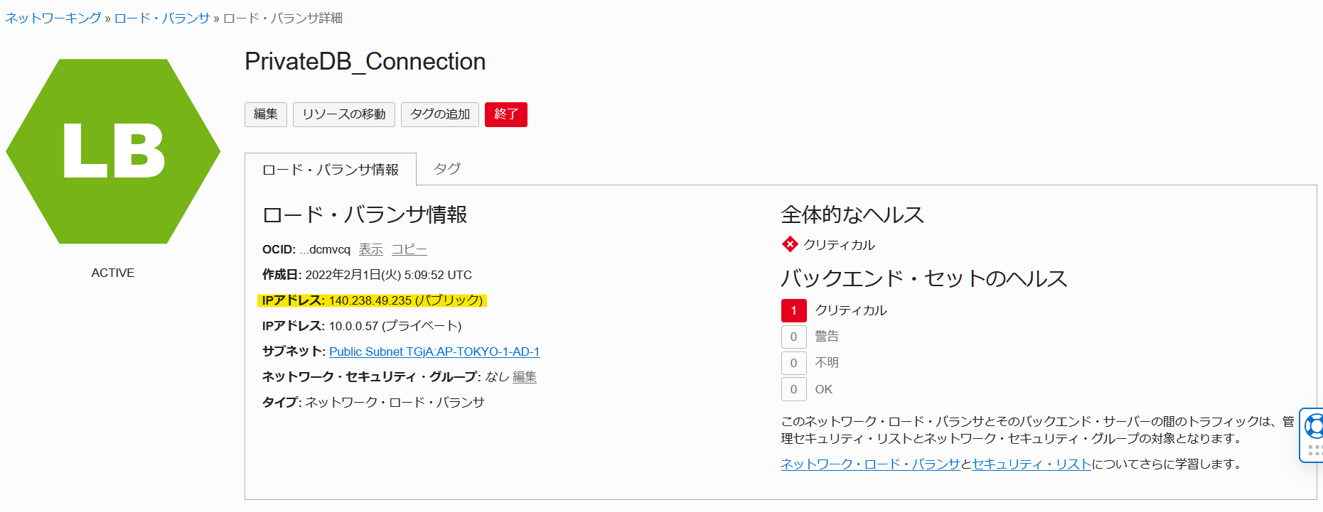Click the タグの追加 button
The width and height of the screenshot is (1323, 512).
pos(440,114)
